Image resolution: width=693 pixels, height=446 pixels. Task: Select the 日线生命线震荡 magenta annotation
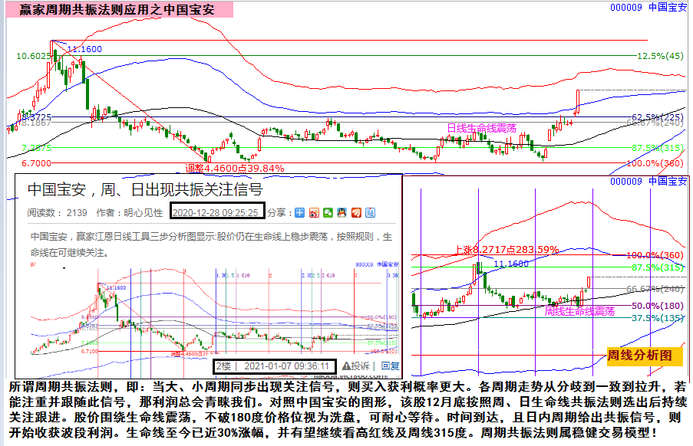point(481,128)
